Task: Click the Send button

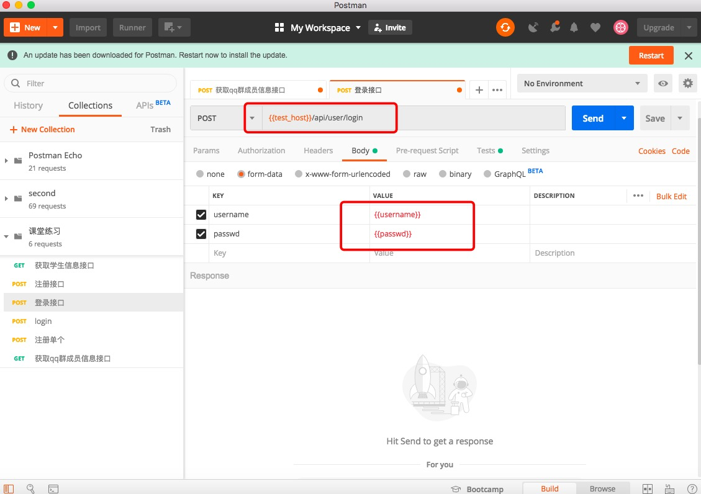Action: click(x=592, y=117)
